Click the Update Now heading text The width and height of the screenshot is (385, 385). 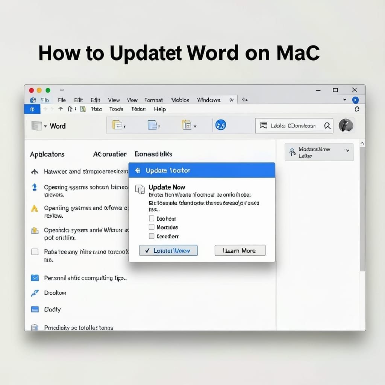point(167,187)
